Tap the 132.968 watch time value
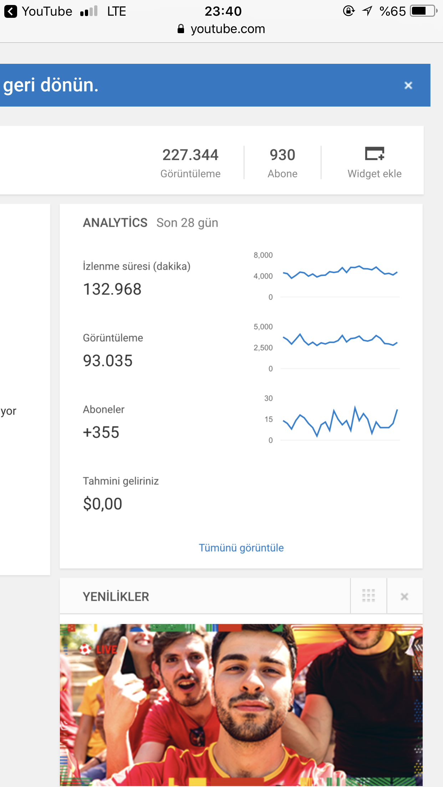This screenshot has width=443, height=787. click(x=112, y=289)
